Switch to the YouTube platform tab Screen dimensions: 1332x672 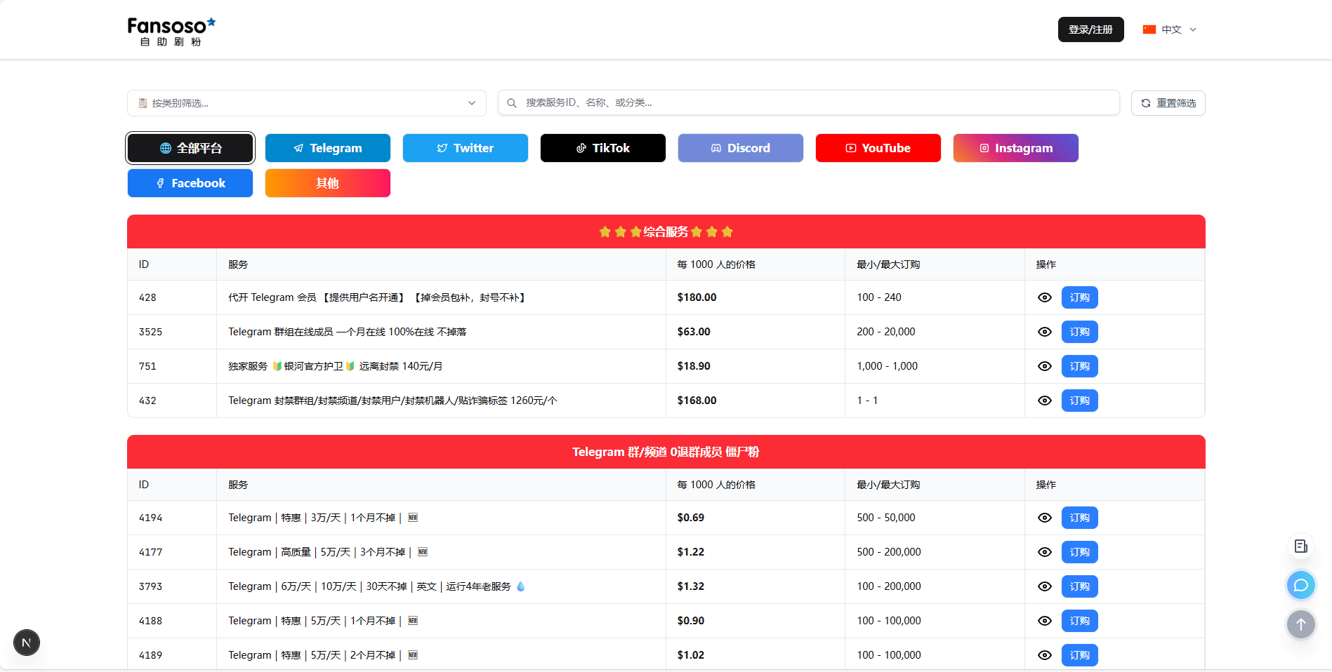[878, 148]
